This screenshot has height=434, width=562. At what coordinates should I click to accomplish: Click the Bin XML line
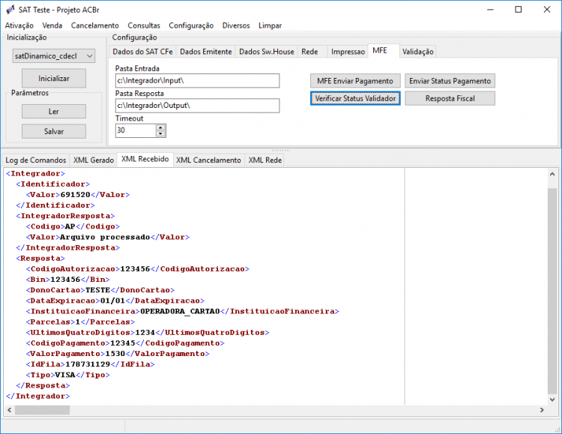[67, 280]
